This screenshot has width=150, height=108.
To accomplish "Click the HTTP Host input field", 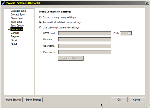I will [x=85, y=33].
